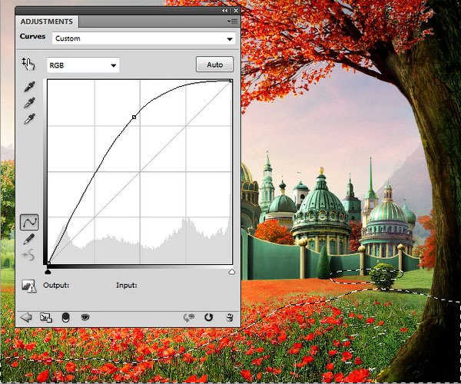Enable edit points curve mode
This screenshot has height=384, width=461.
28,222
